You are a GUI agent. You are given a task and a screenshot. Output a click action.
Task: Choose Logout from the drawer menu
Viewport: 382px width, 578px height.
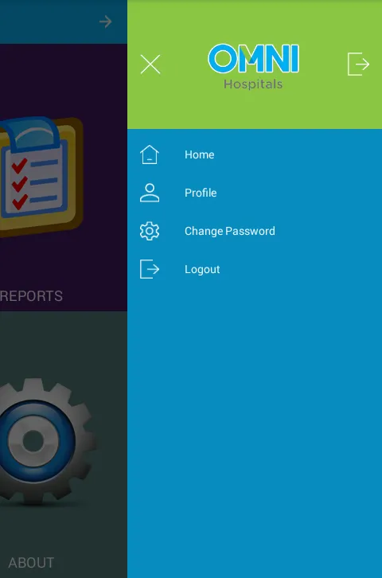pos(202,269)
